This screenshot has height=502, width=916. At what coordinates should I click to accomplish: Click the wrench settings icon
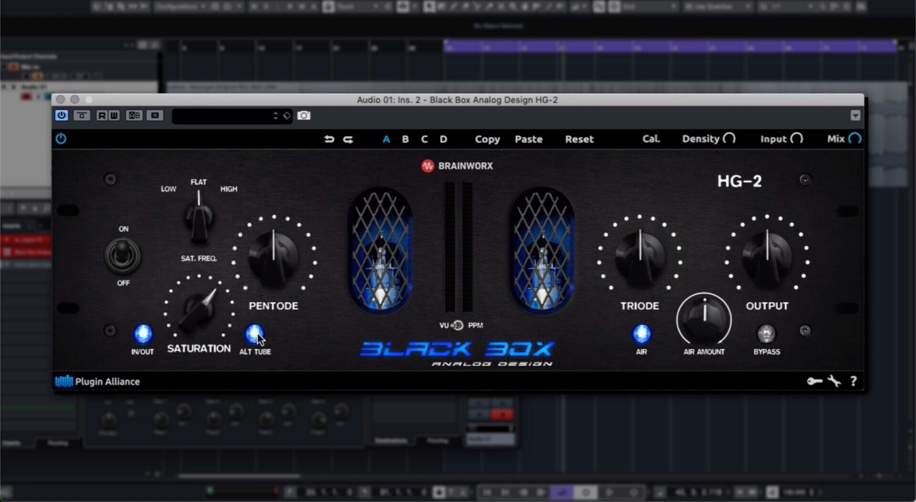coord(834,381)
